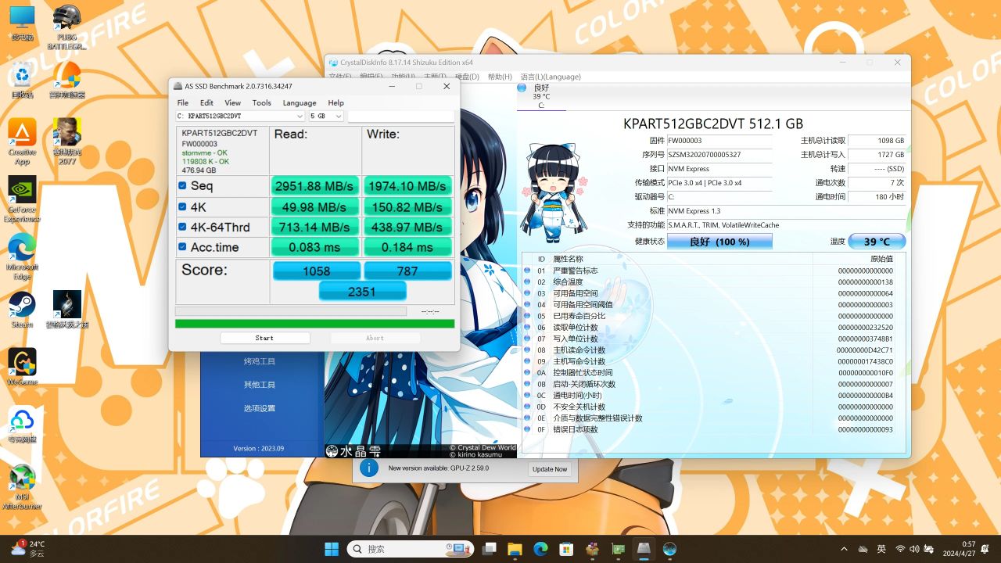The image size is (1001, 563).
Task: Select 其他工具 in the blue sidebar
Action: click(x=260, y=385)
